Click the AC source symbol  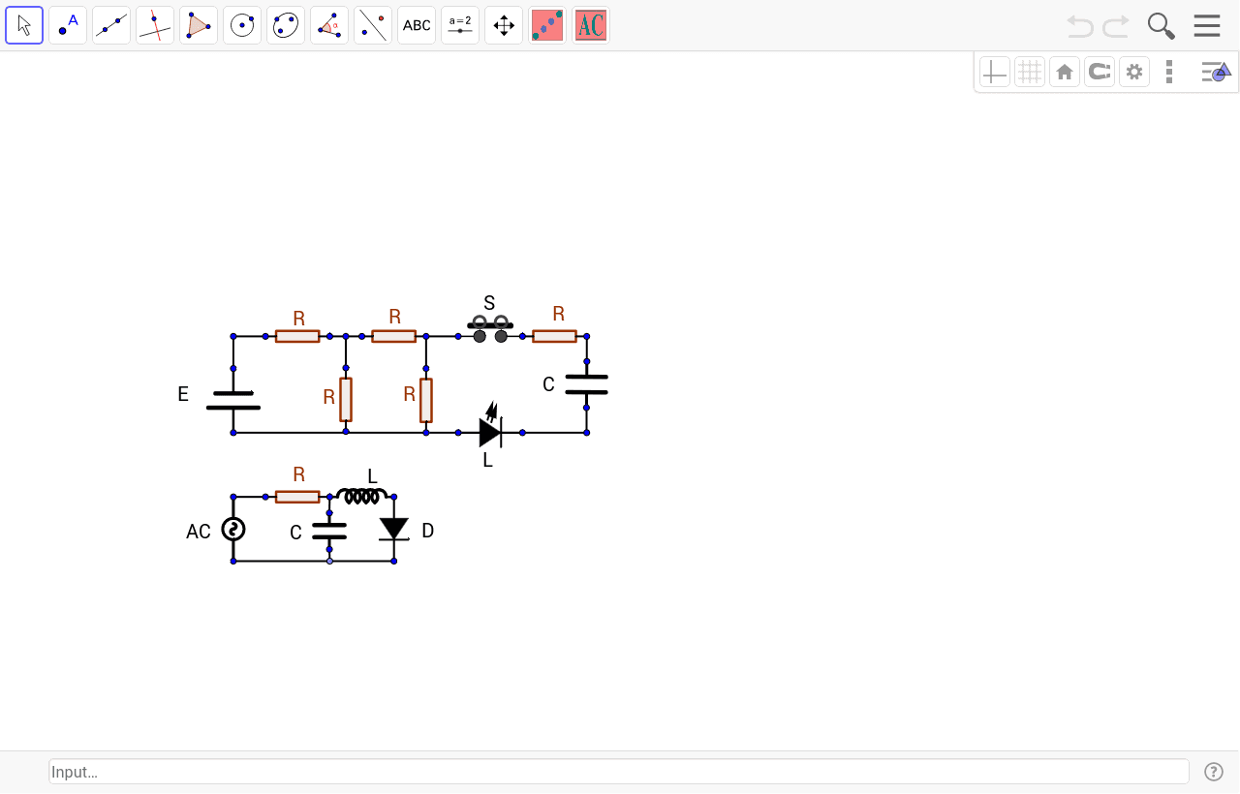coord(233,529)
